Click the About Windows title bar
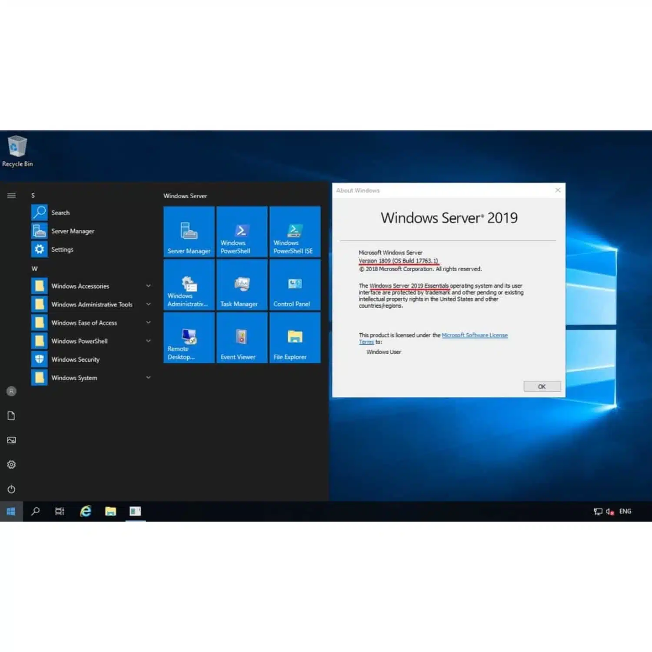 click(443, 190)
